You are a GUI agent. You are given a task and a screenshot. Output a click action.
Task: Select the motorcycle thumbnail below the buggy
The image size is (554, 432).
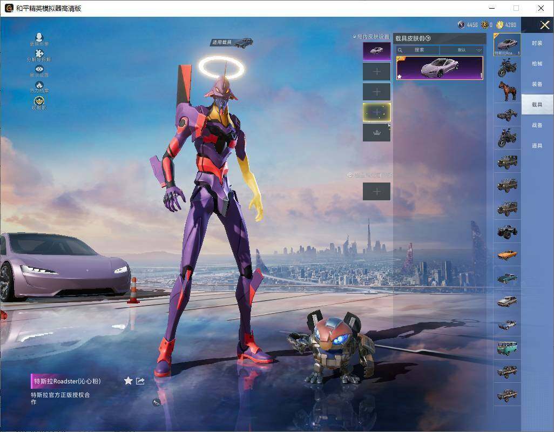(507, 138)
